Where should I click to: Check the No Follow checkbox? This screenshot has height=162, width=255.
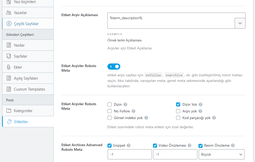click(x=110, y=111)
